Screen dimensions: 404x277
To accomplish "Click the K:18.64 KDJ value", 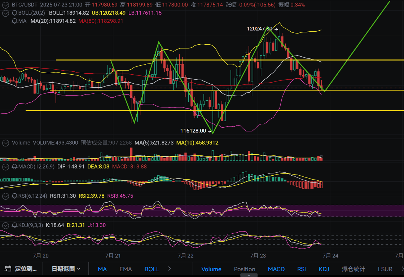I will click(x=55, y=225).
